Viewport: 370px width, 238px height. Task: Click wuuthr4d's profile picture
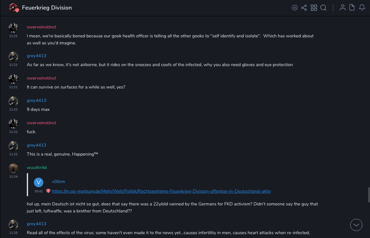pos(13,168)
